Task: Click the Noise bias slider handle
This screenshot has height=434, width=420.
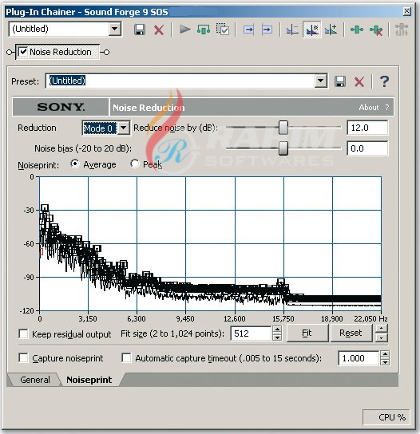Action: [283, 148]
